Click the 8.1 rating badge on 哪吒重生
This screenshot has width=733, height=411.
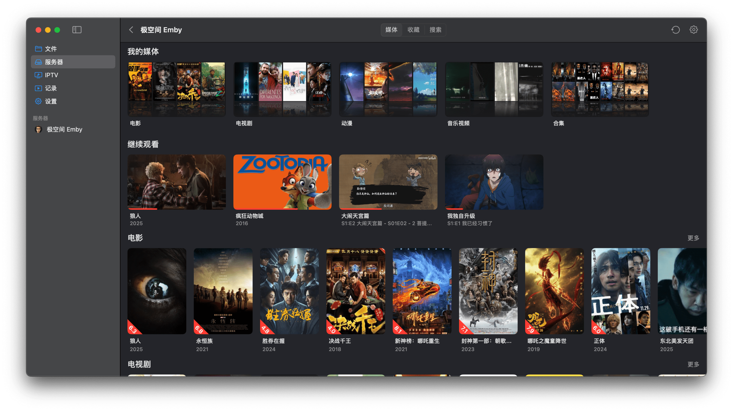pyautogui.click(x=398, y=329)
